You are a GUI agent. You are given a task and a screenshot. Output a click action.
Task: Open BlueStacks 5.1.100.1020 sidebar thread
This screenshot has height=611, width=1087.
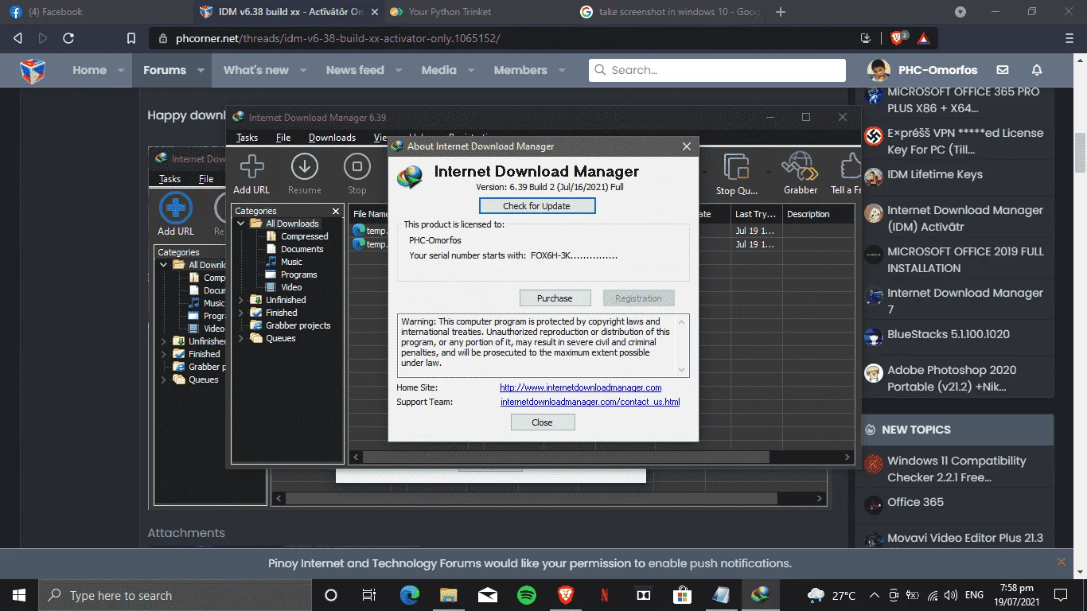point(949,334)
